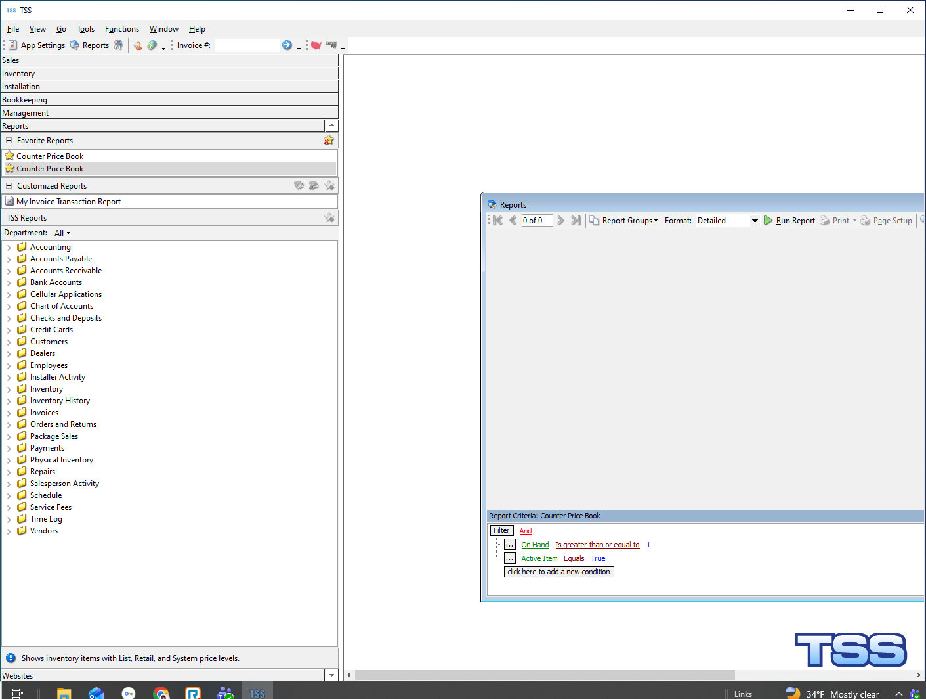This screenshot has width=926, height=699.
Task: Toggle the Filter And operator
Action: click(526, 531)
